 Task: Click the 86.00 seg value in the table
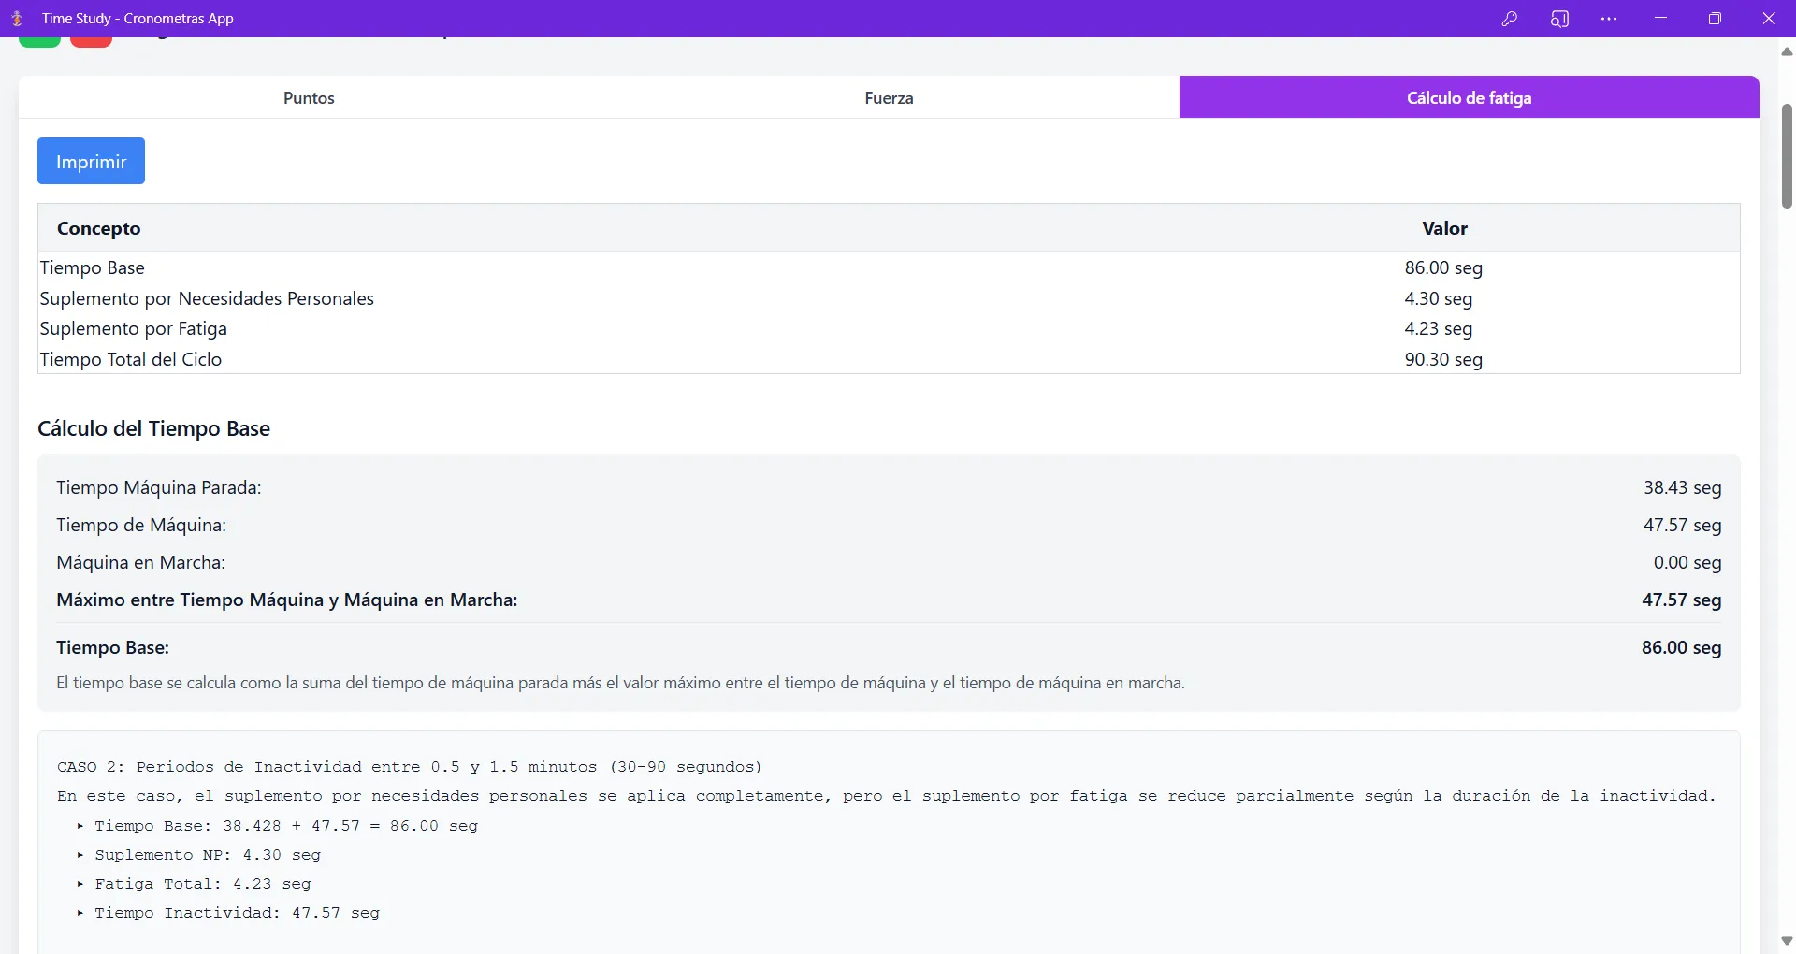pyautogui.click(x=1443, y=267)
